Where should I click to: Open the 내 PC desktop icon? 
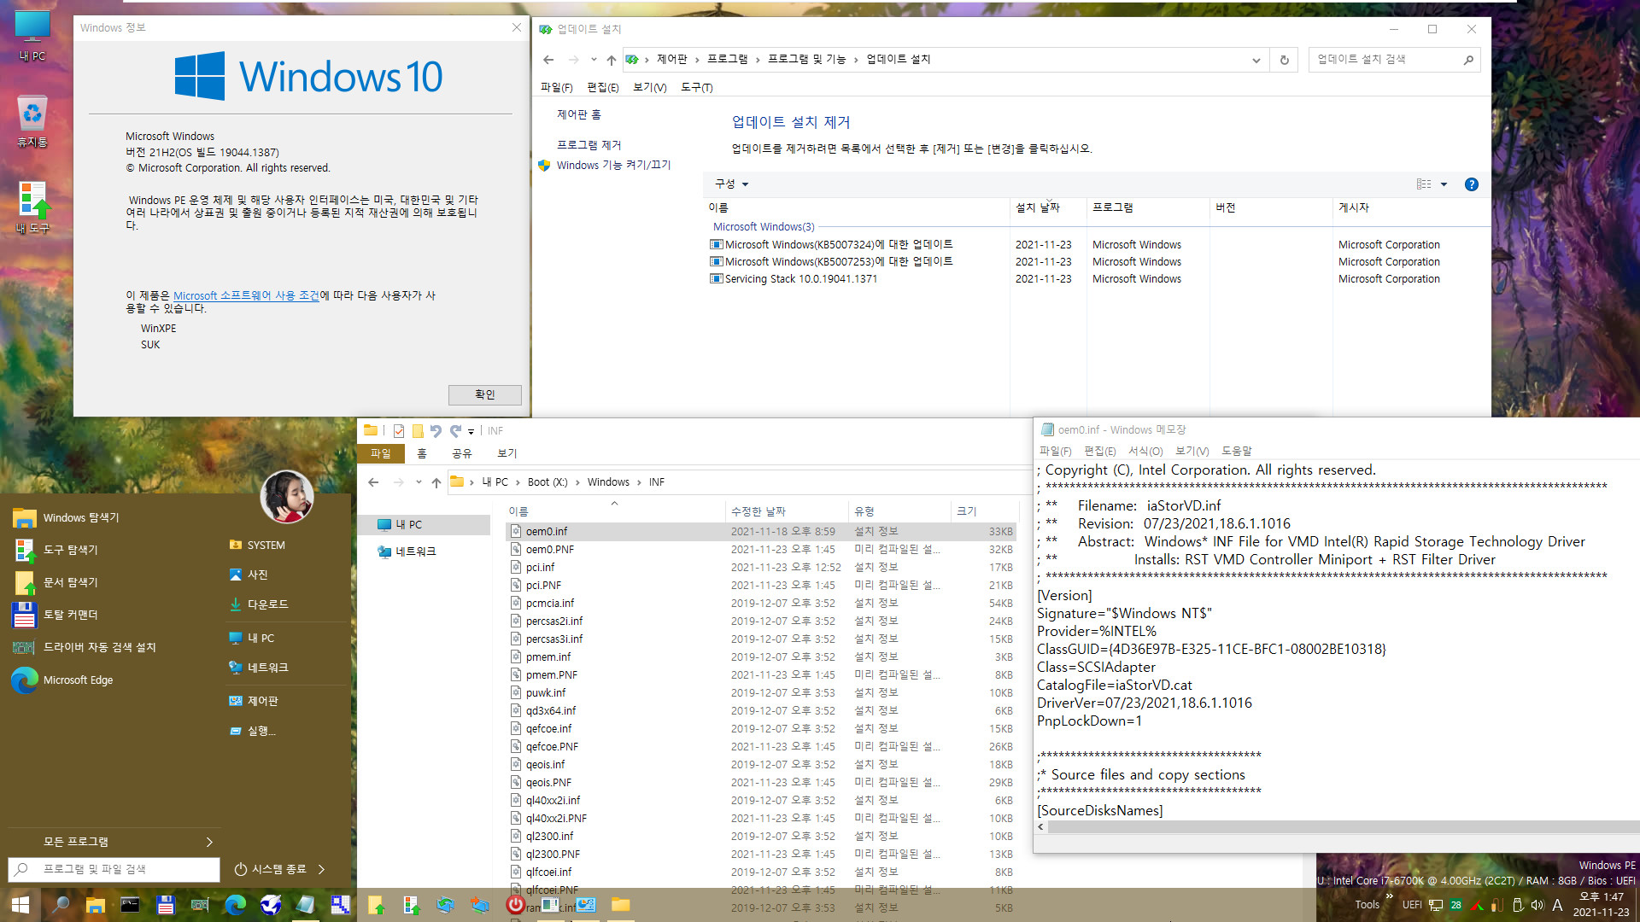pyautogui.click(x=32, y=36)
